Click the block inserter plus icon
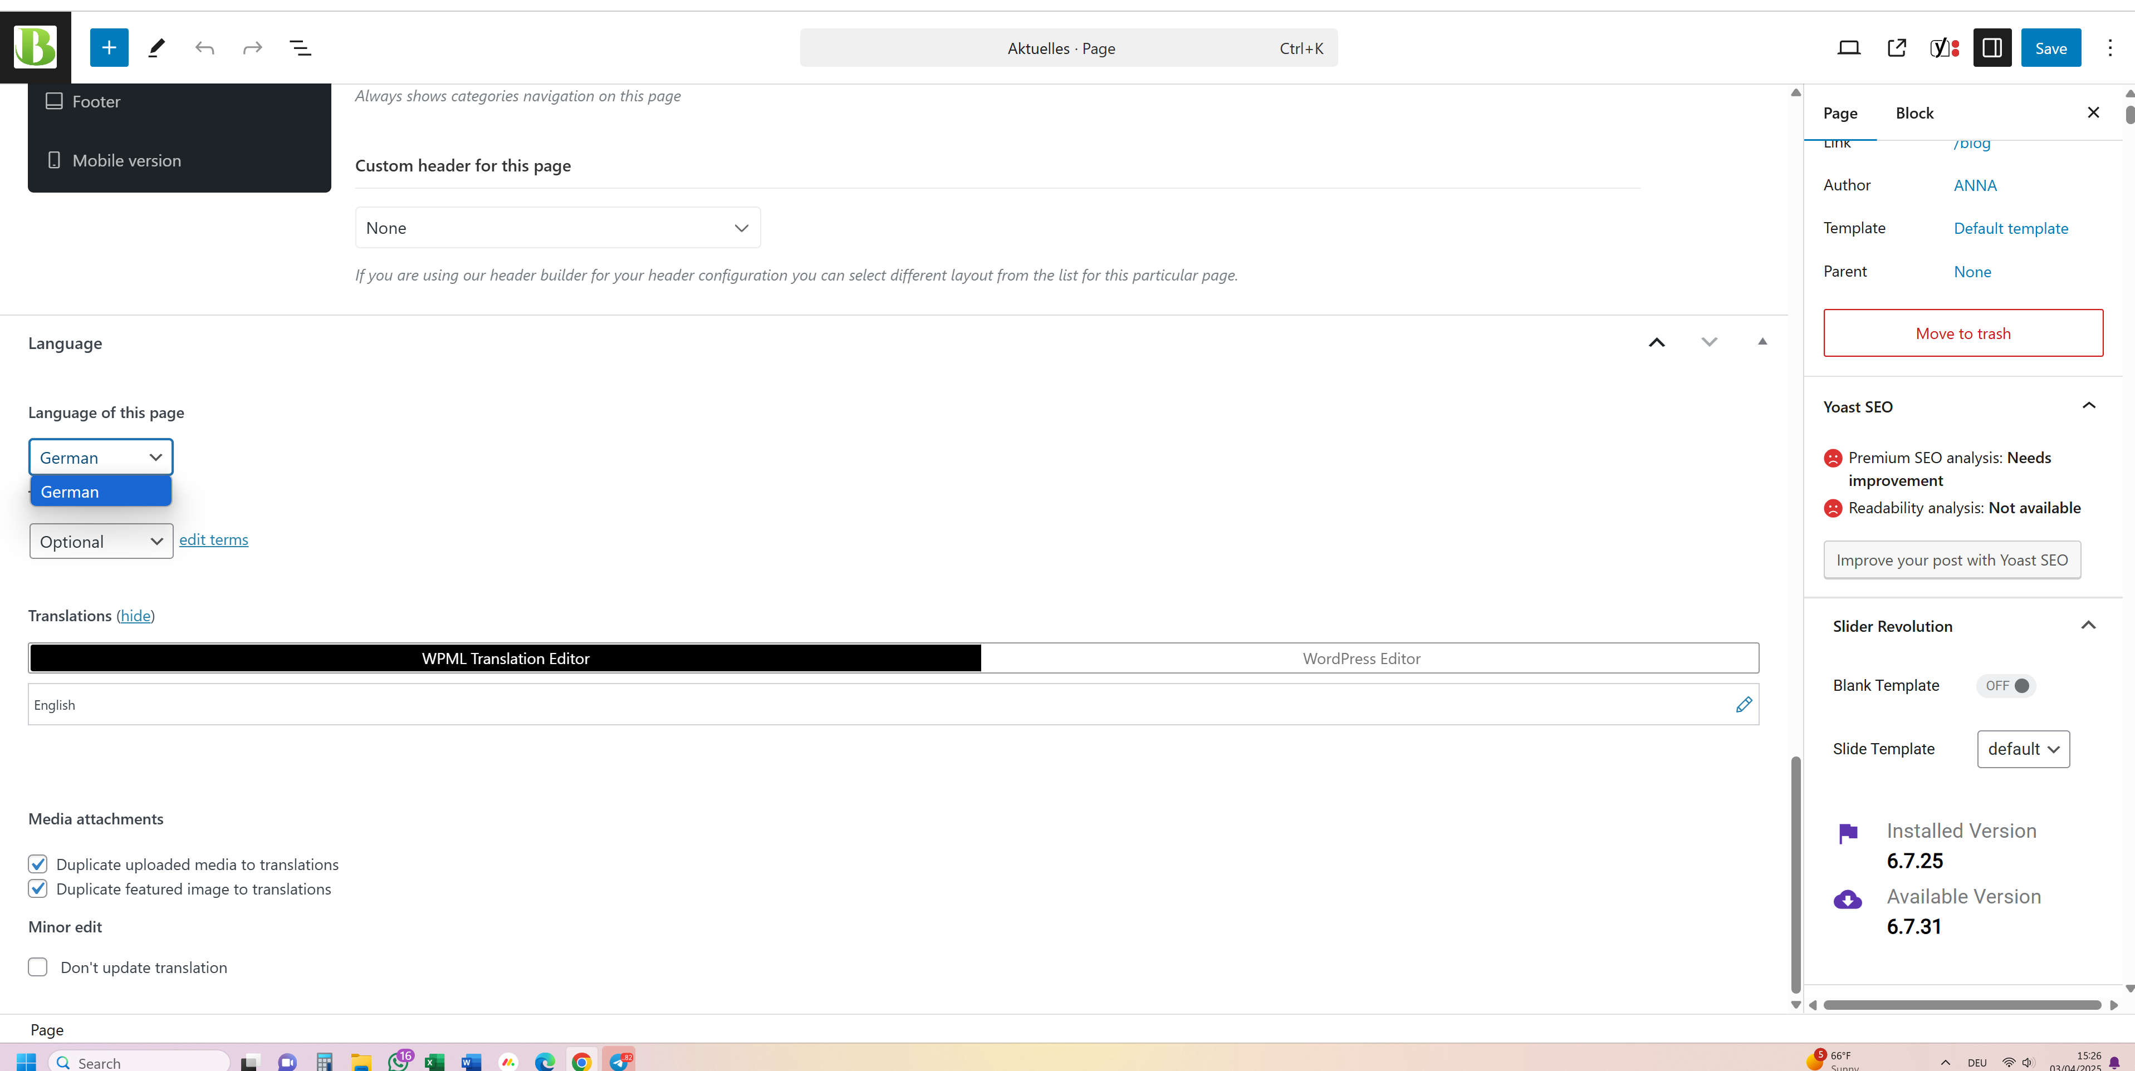The image size is (2135, 1071). (x=109, y=48)
